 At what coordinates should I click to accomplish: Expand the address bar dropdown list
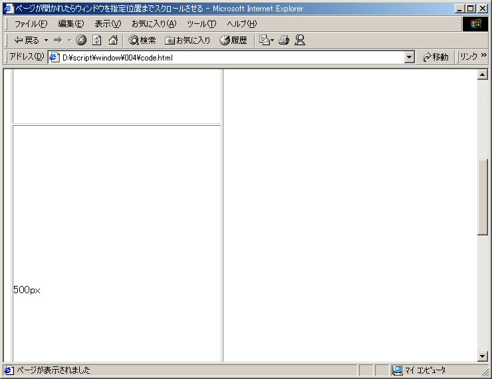409,57
